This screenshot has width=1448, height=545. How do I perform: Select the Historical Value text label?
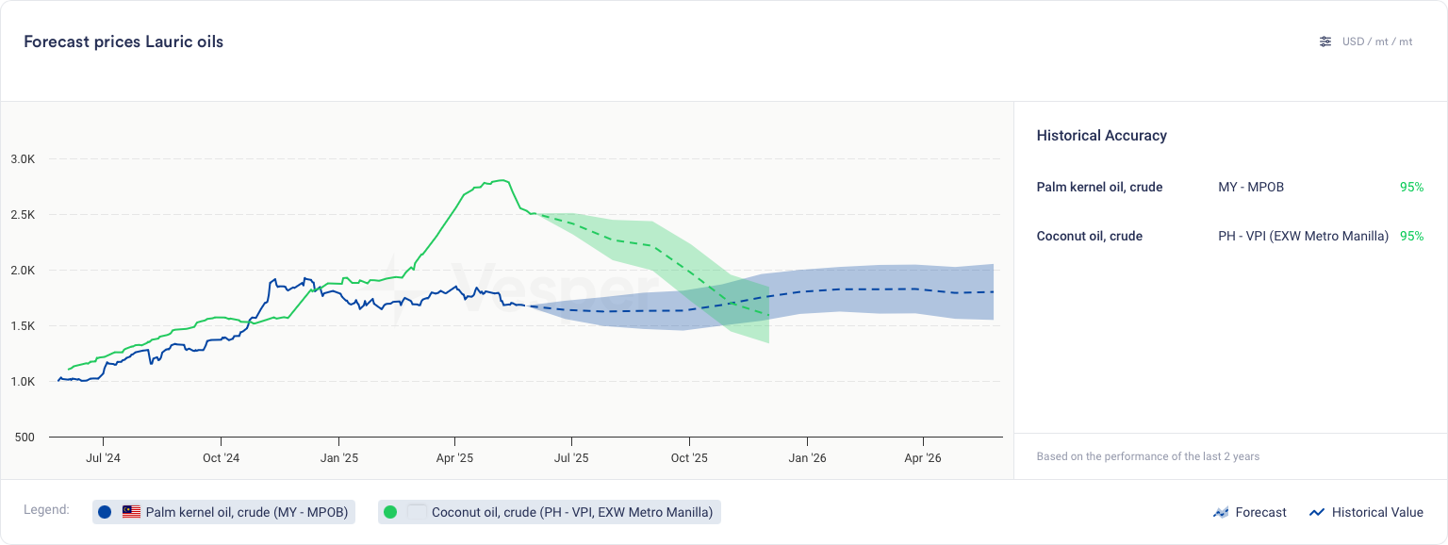click(x=1377, y=512)
